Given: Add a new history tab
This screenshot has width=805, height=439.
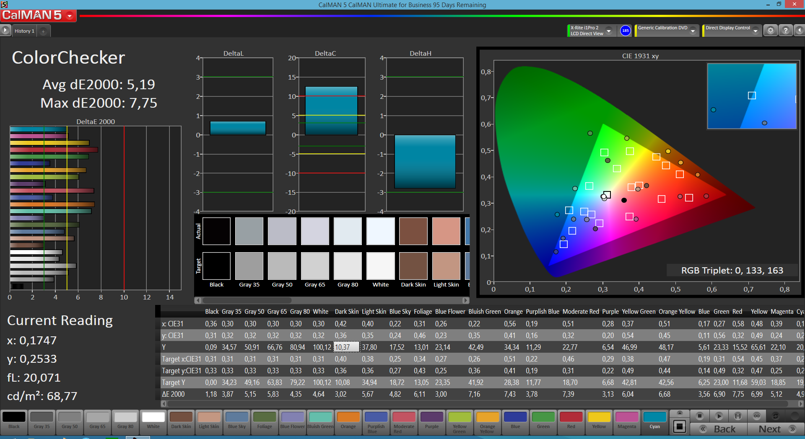Looking at the screenshot, I should [x=43, y=31].
